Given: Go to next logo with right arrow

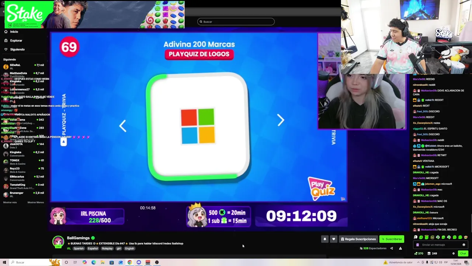Looking at the screenshot, I should 281,120.
